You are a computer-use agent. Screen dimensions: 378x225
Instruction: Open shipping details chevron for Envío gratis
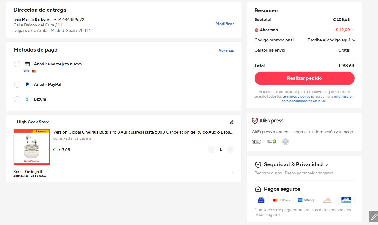tap(232, 173)
